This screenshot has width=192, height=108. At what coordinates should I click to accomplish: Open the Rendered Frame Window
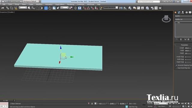tap(156, 8)
